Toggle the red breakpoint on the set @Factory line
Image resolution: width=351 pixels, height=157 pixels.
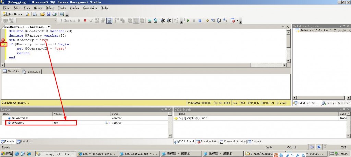click(3, 40)
